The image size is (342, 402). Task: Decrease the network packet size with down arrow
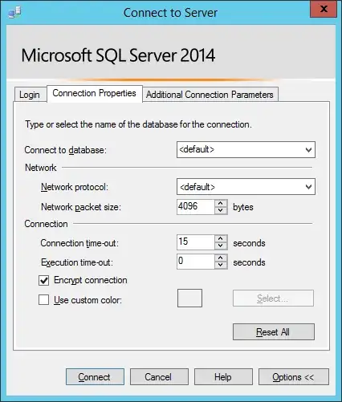click(x=221, y=210)
